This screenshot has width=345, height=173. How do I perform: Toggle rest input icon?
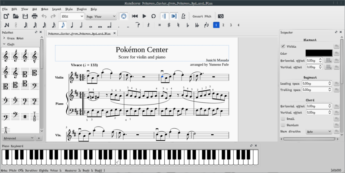(148, 25)
